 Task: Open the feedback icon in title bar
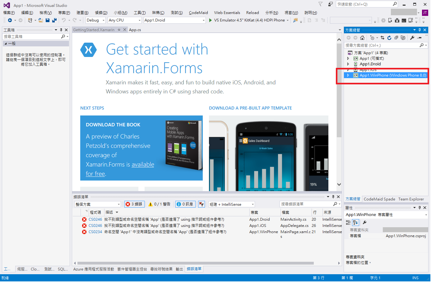point(331,4)
